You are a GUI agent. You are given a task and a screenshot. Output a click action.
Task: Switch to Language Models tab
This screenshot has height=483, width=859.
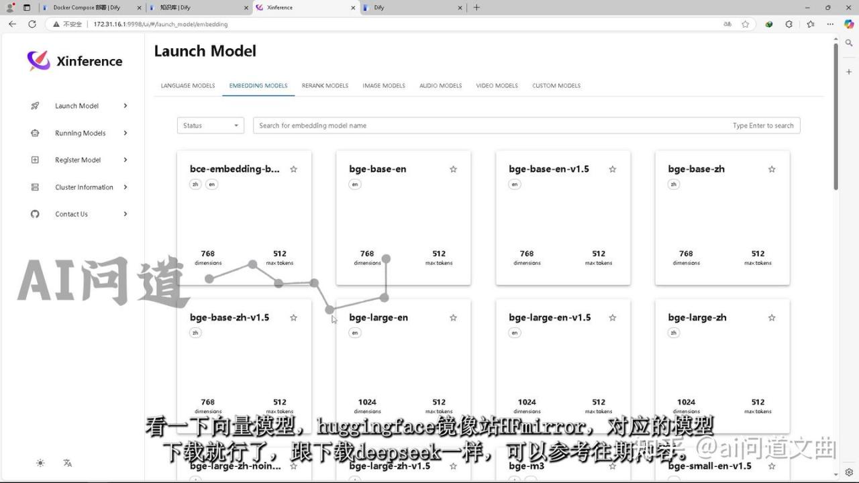point(188,86)
